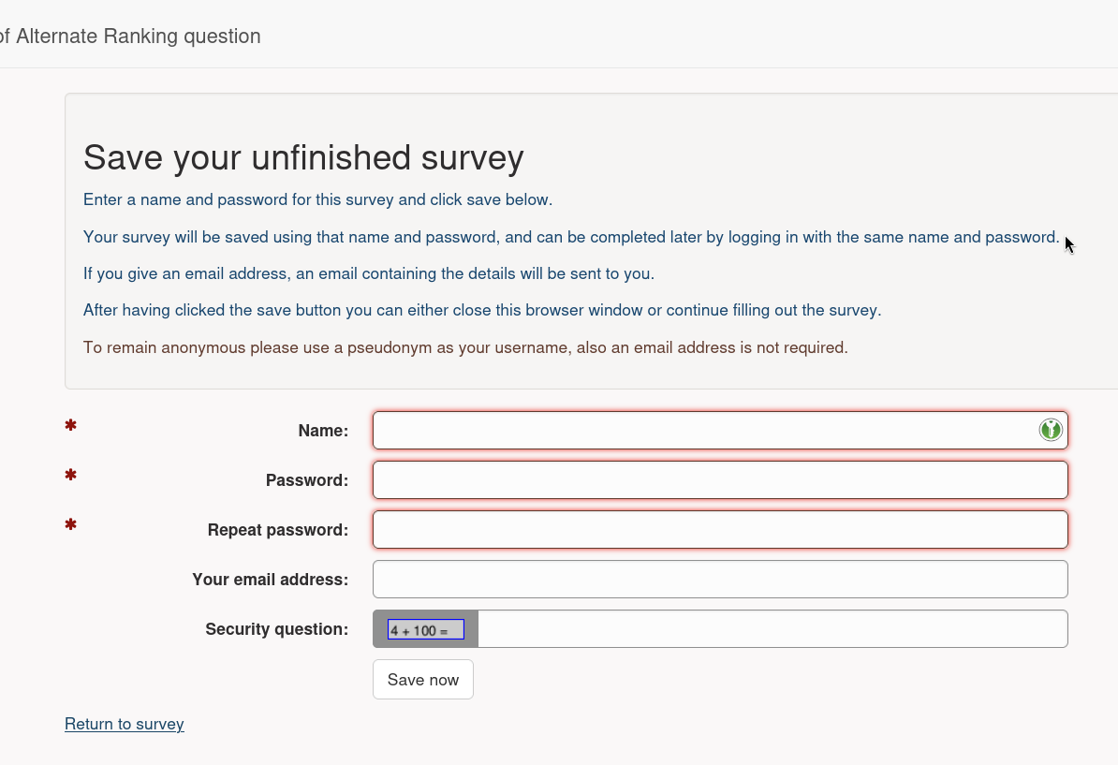Click the required asterisk beside Repeat password

coord(70,524)
